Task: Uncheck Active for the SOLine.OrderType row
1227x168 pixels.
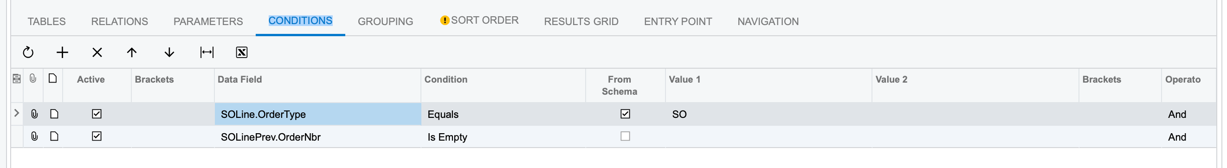Action: (97, 114)
